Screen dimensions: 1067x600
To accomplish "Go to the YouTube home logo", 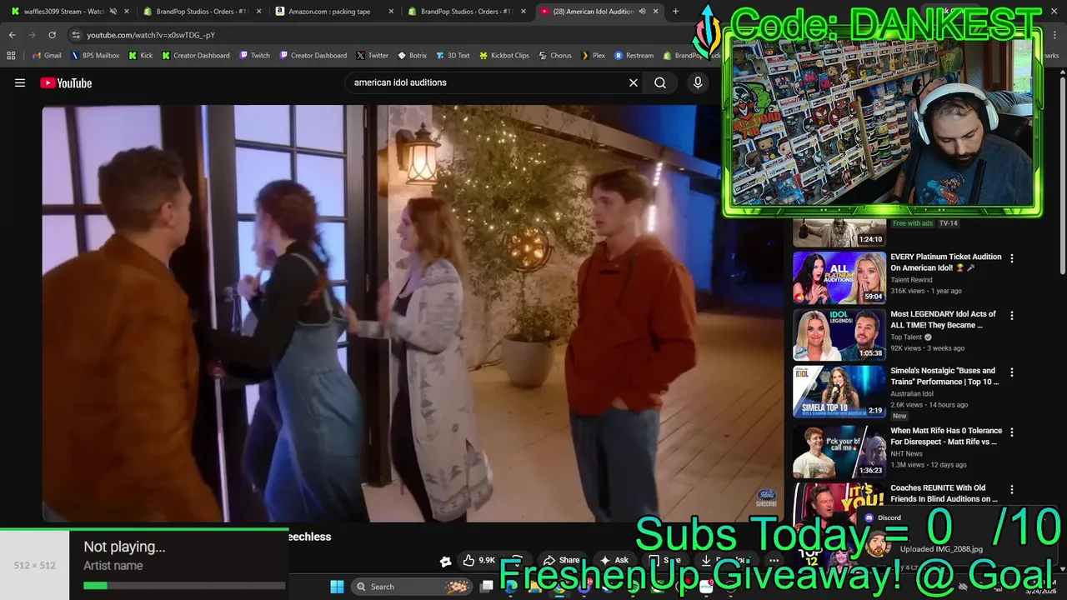I will (x=66, y=82).
